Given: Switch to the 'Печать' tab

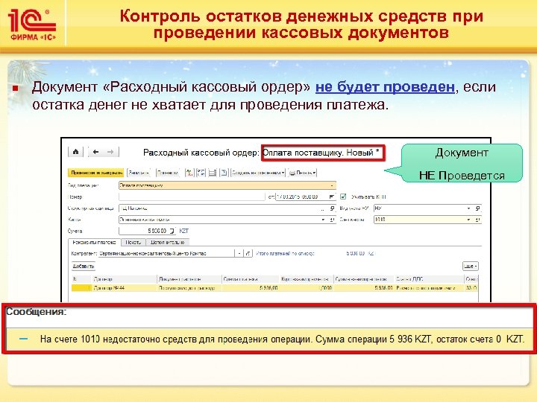Looking at the screenshot, I should (134, 242).
